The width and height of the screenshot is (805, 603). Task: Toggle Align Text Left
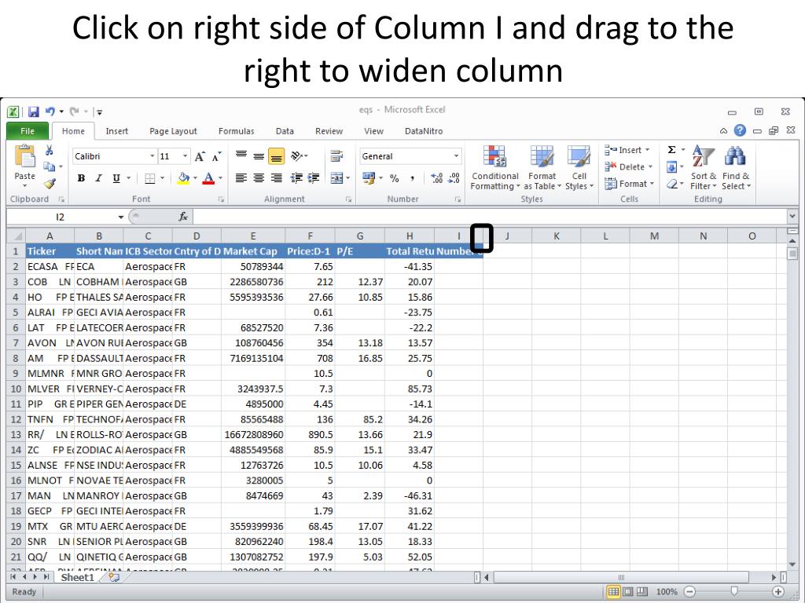(x=241, y=178)
